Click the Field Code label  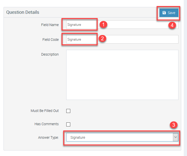point(50,40)
